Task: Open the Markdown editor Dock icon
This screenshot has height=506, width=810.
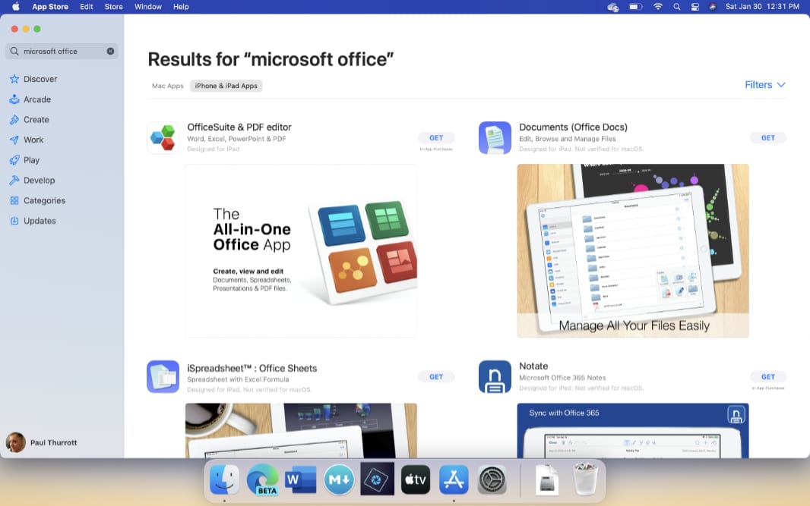Action: pyautogui.click(x=339, y=479)
